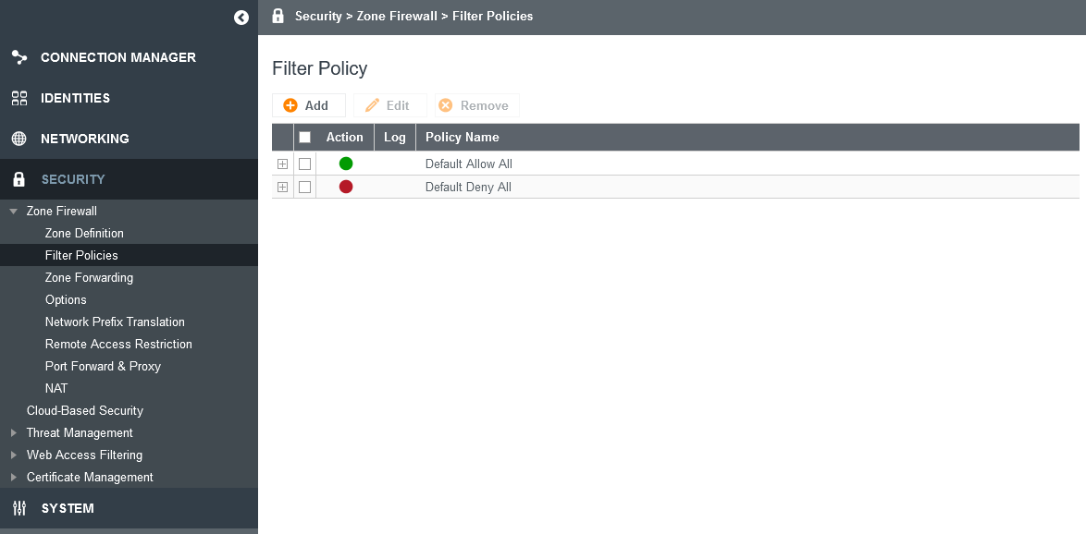
Task: Click the Security lock icon in sidebar
Action: point(19,179)
